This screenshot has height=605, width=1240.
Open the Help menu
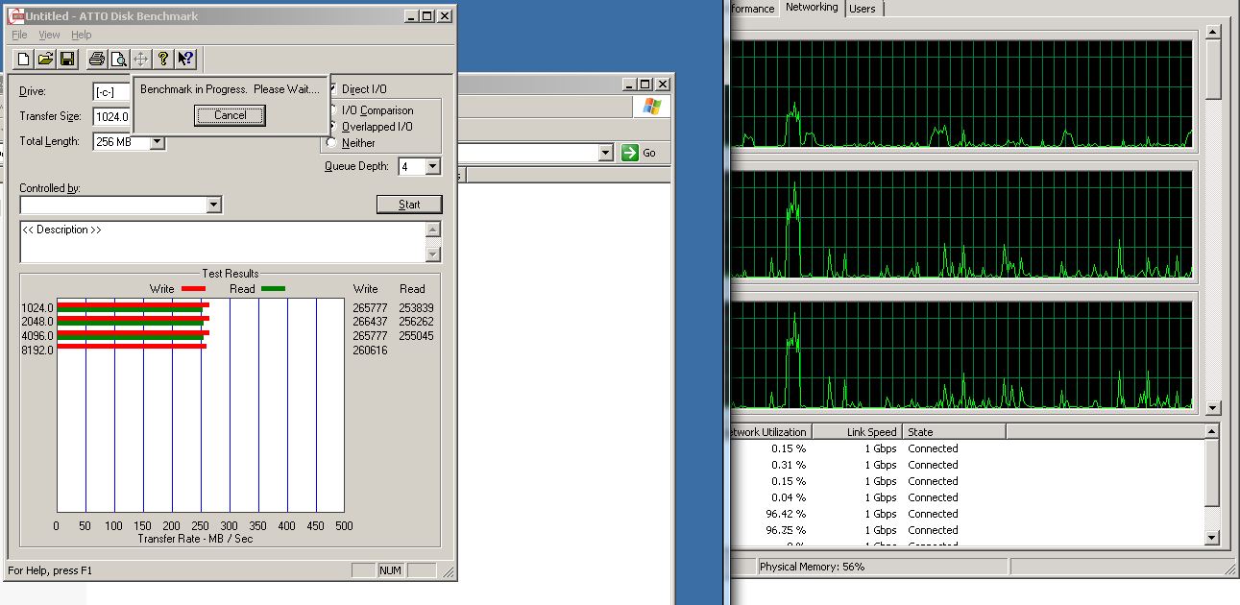(x=82, y=35)
